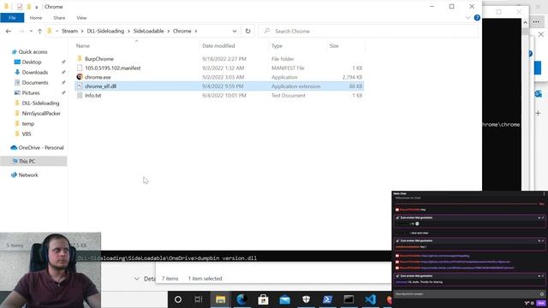
Task: Expand the address bar history dropdown
Action: pyautogui.click(x=234, y=31)
